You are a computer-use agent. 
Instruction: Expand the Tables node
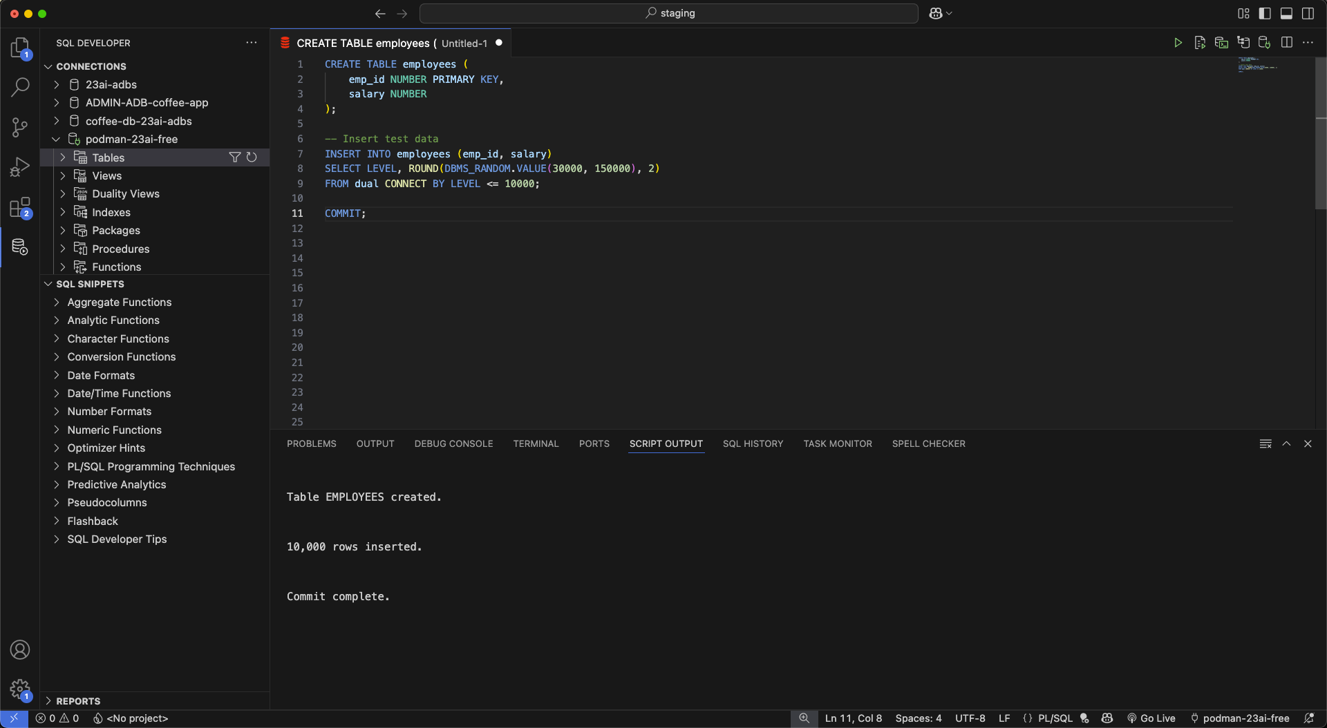click(x=63, y=157)
